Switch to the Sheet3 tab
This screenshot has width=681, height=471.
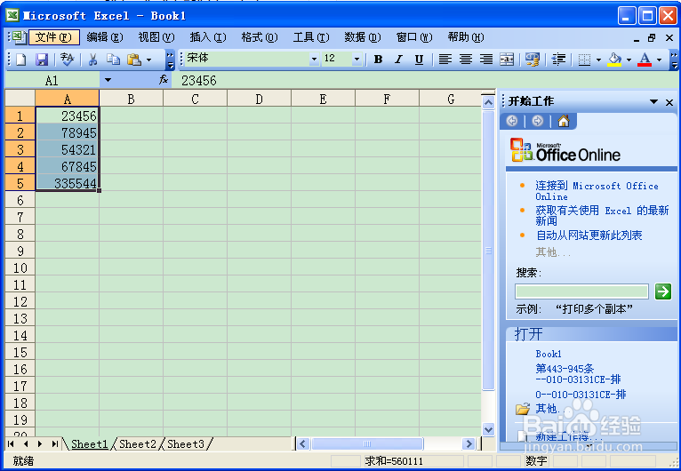186,444
